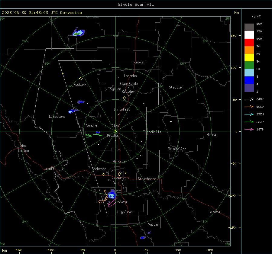This screenshot has height=254, width=272.
Task: Pick the purple 2-4 legend swatch
Action: tap(249, 88)
